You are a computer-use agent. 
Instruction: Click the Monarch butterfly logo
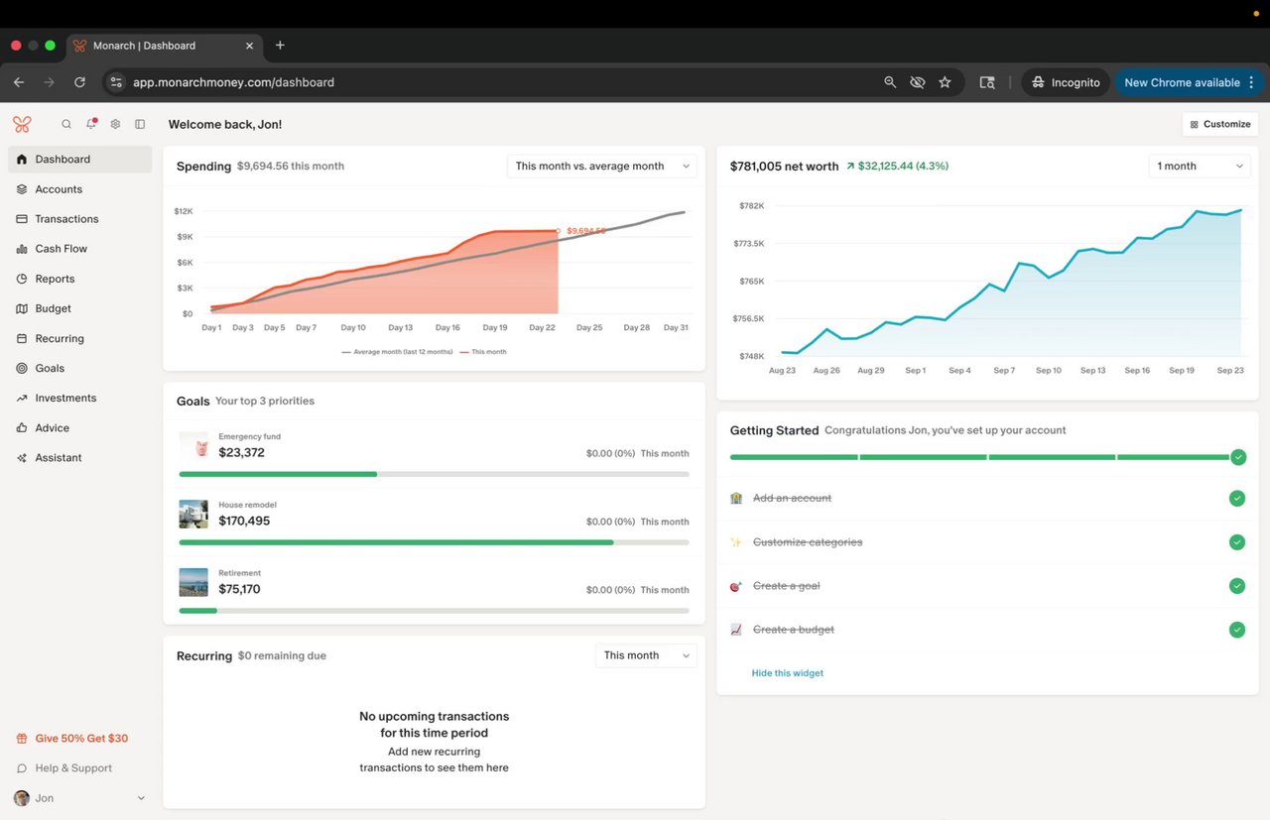(x=22, y=124)
